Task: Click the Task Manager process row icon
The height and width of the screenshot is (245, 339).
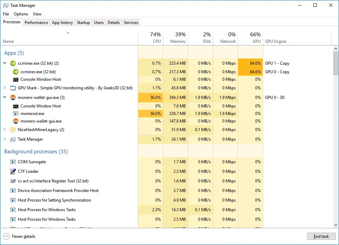Action: [x=13, y=139]
